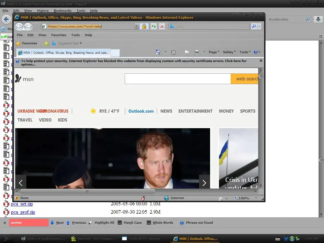Open IE Edit menu

(x=31, y=35)
